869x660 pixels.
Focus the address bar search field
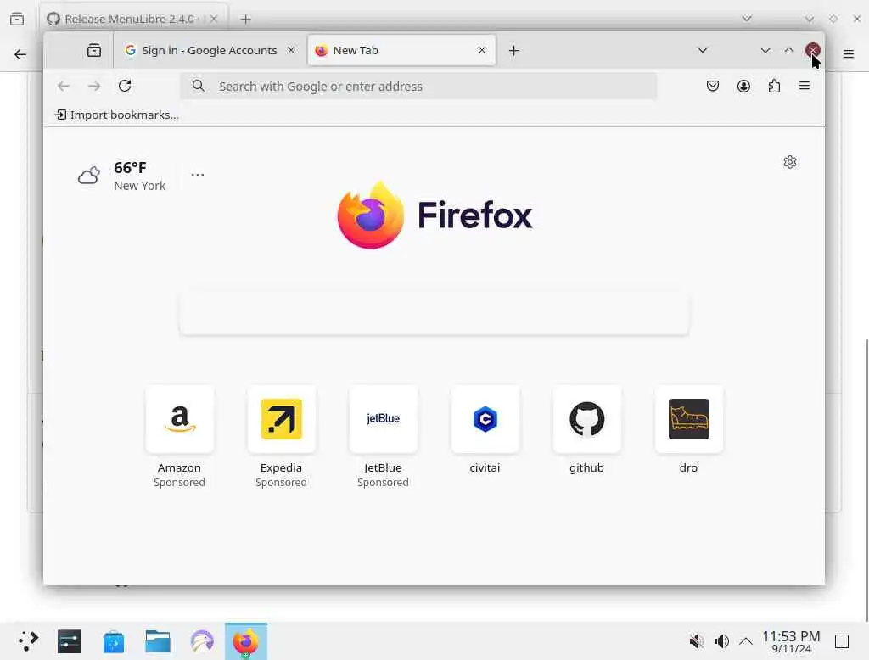[x=418, y=87]
